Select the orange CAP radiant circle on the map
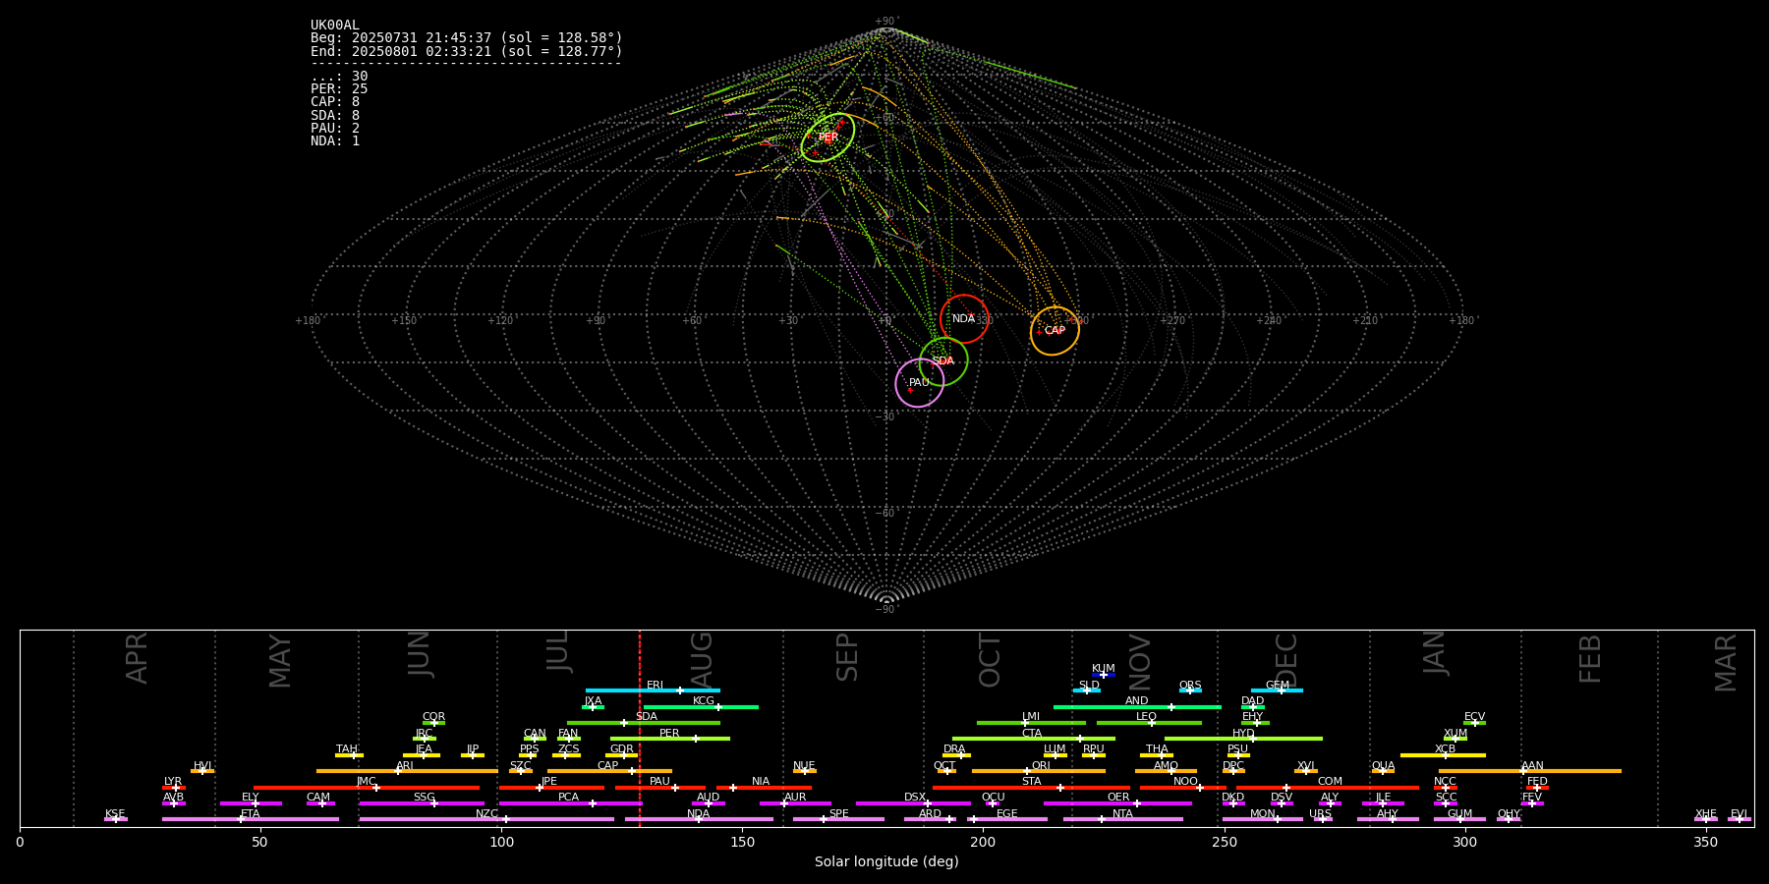Viewport: 1769px width, 884px height. pyautogui.click(x=1055, y=330)
